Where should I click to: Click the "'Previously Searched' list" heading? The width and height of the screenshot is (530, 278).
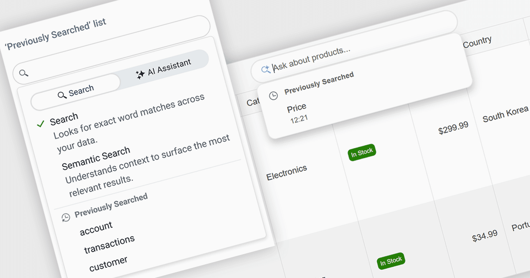(x=55, y=34)
